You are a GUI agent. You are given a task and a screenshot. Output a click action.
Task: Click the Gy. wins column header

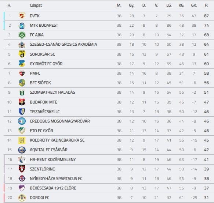tap(131, 5)
